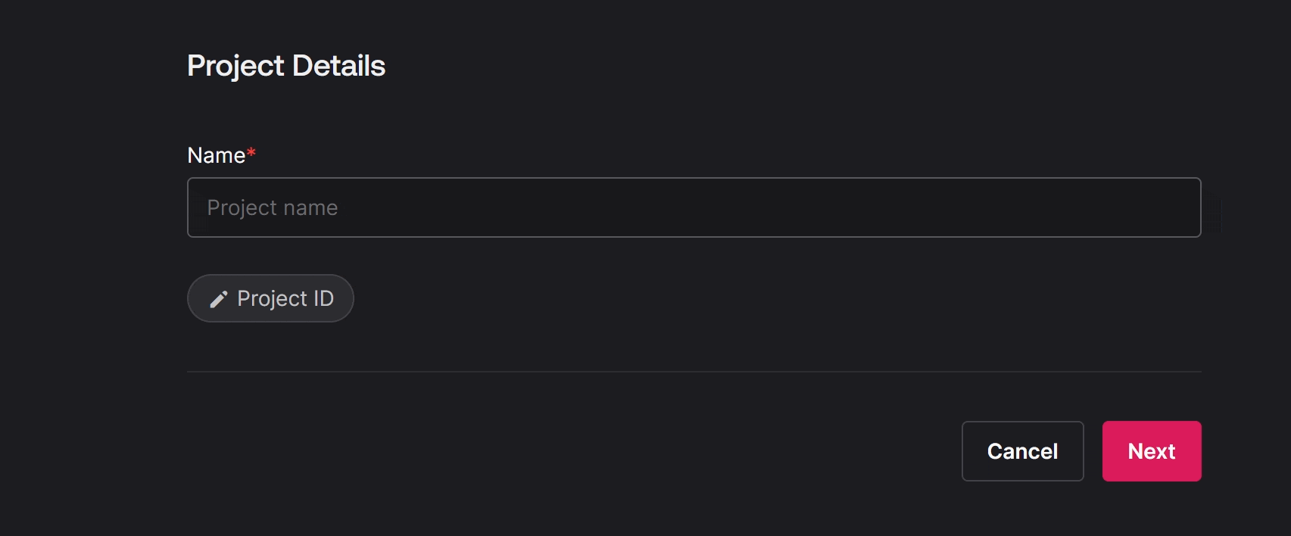Click the pink Next button

pyautogui.click(x=1152, y=451)
